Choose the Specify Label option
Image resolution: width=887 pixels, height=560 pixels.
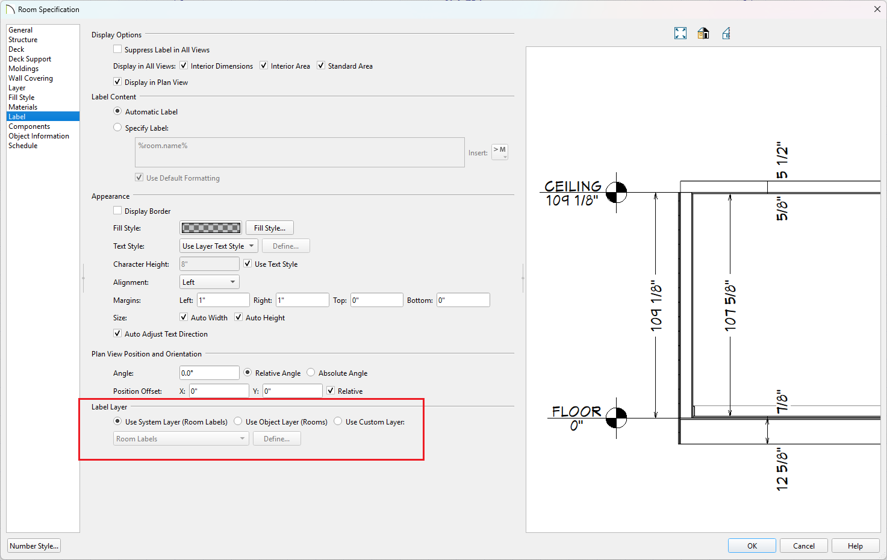point(117,128)
